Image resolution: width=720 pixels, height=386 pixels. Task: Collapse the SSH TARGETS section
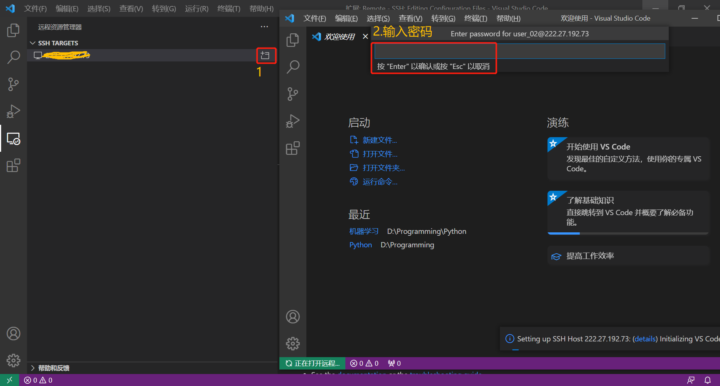[x=33, y=43]
